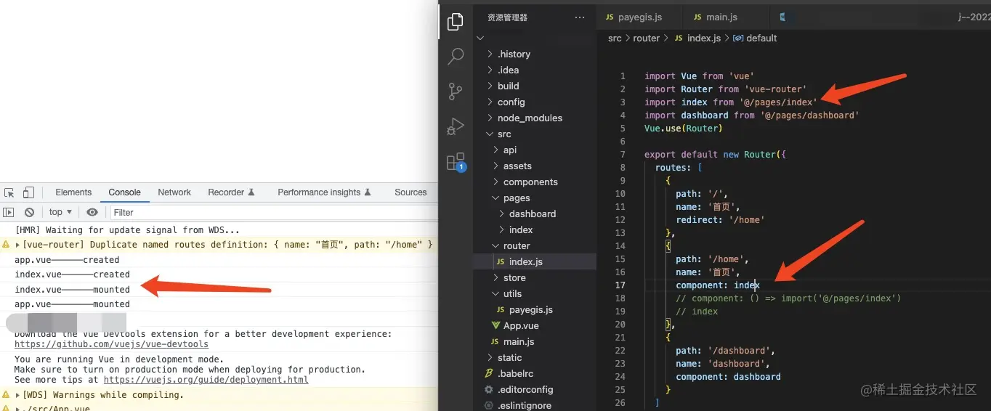The image size is (991, 411).
Task: Click gear icon beside .editorconfig
Action: [489, 389]
